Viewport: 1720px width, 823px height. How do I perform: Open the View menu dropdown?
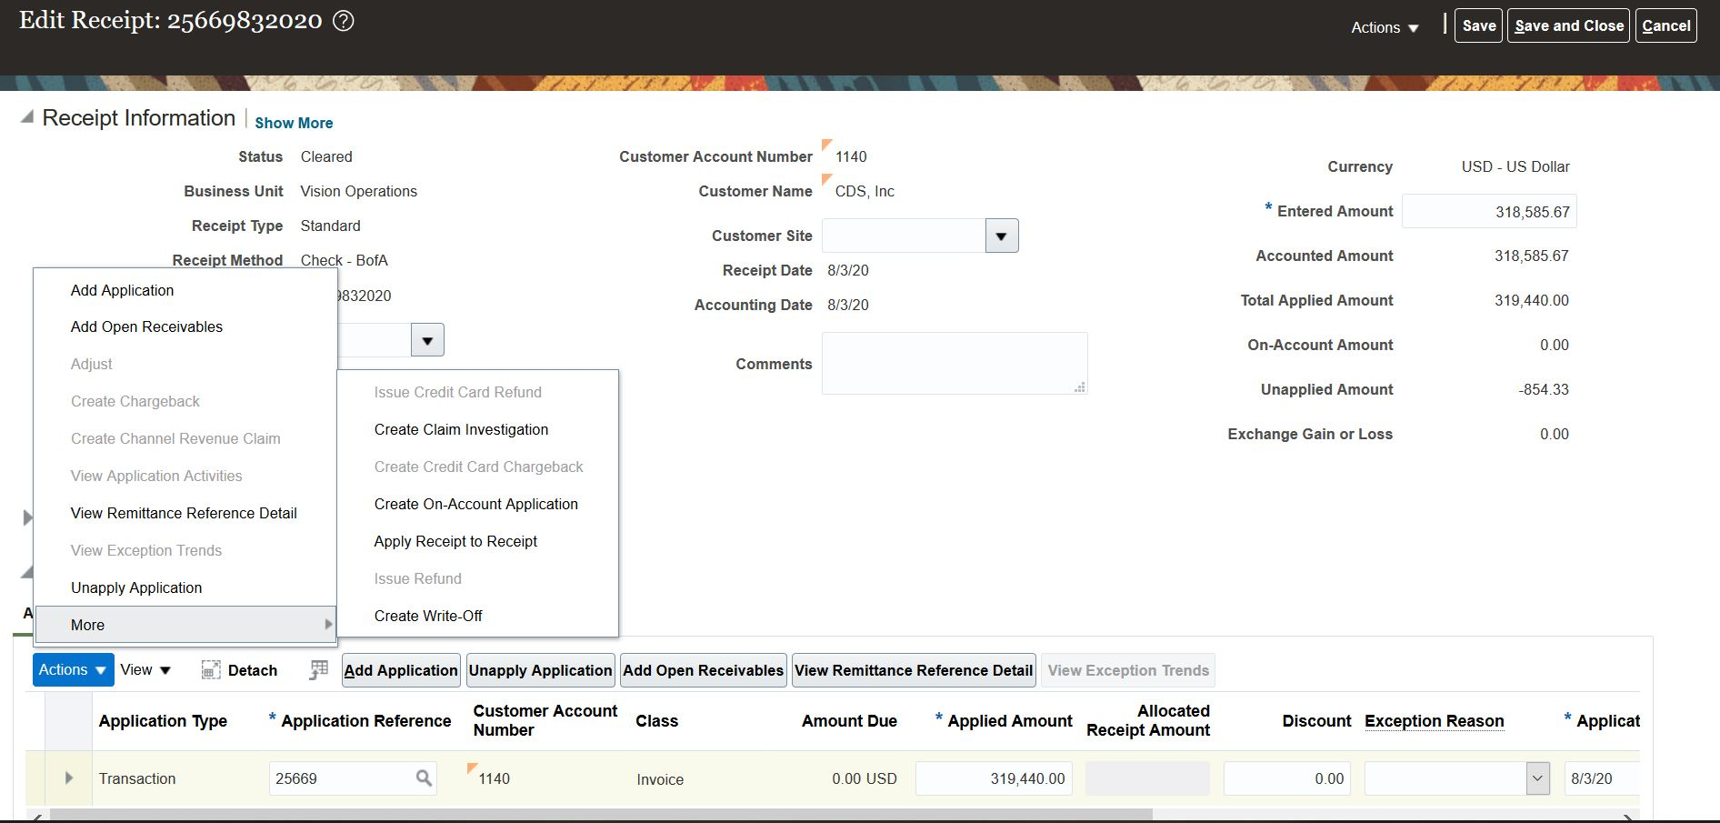click(x=145, y=670)
